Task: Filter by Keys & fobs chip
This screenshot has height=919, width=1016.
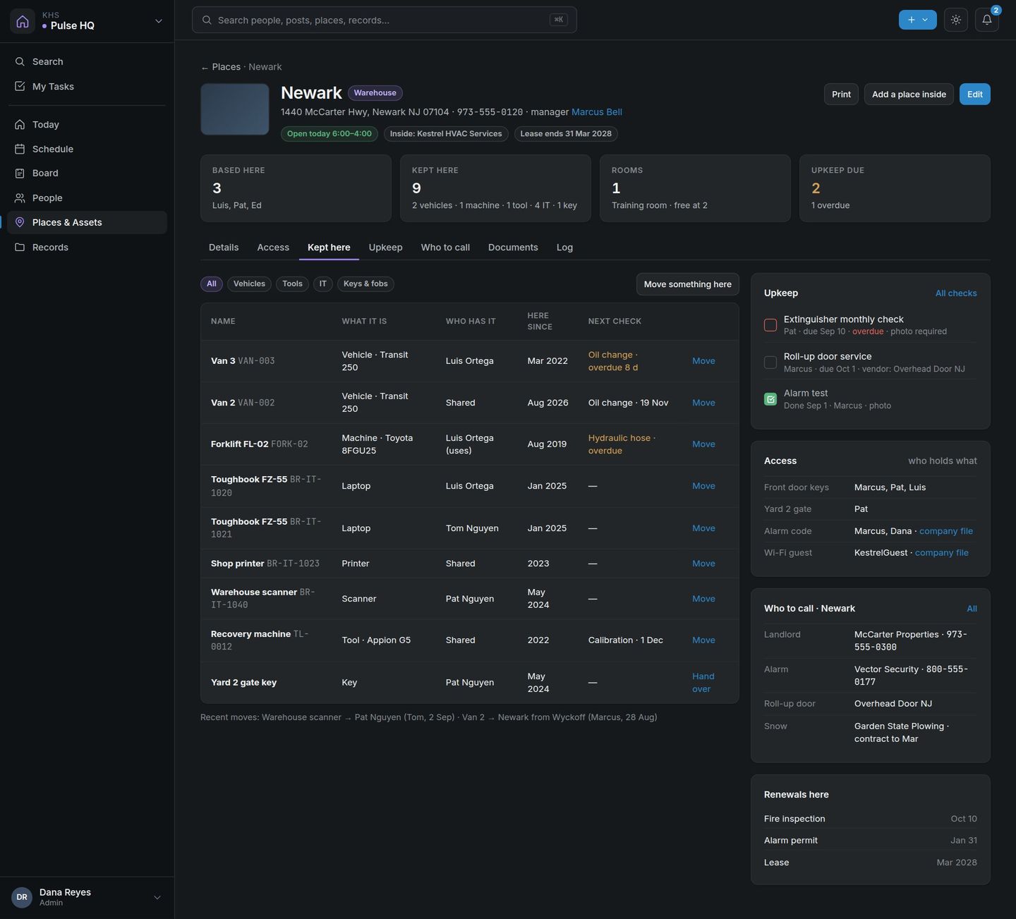Action: [365, 284]
